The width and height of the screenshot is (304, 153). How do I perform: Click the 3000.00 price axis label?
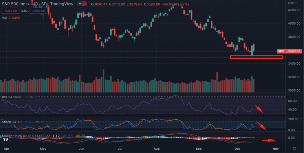[294, 90]
